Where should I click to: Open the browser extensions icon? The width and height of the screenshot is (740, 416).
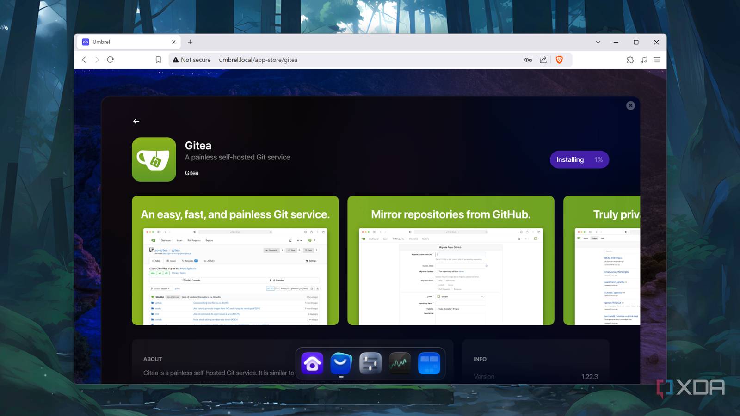tap(630, 60)
